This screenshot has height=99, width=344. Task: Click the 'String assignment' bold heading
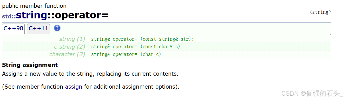point(30,65)
